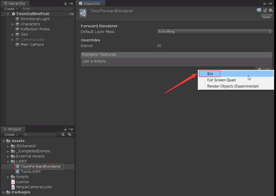
Task: Expand the Characters object in Hierarchy
Action: pos(12,24)
